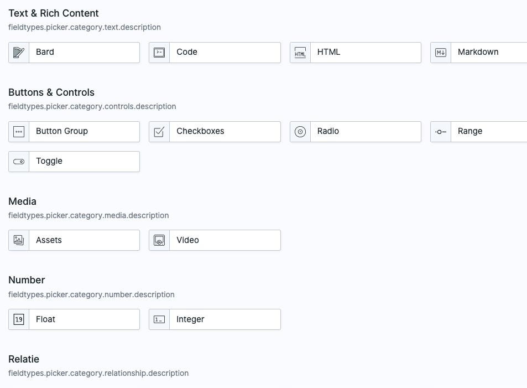Pick the Toggle fieldtype
527x388 pixels.
(74, 162)
